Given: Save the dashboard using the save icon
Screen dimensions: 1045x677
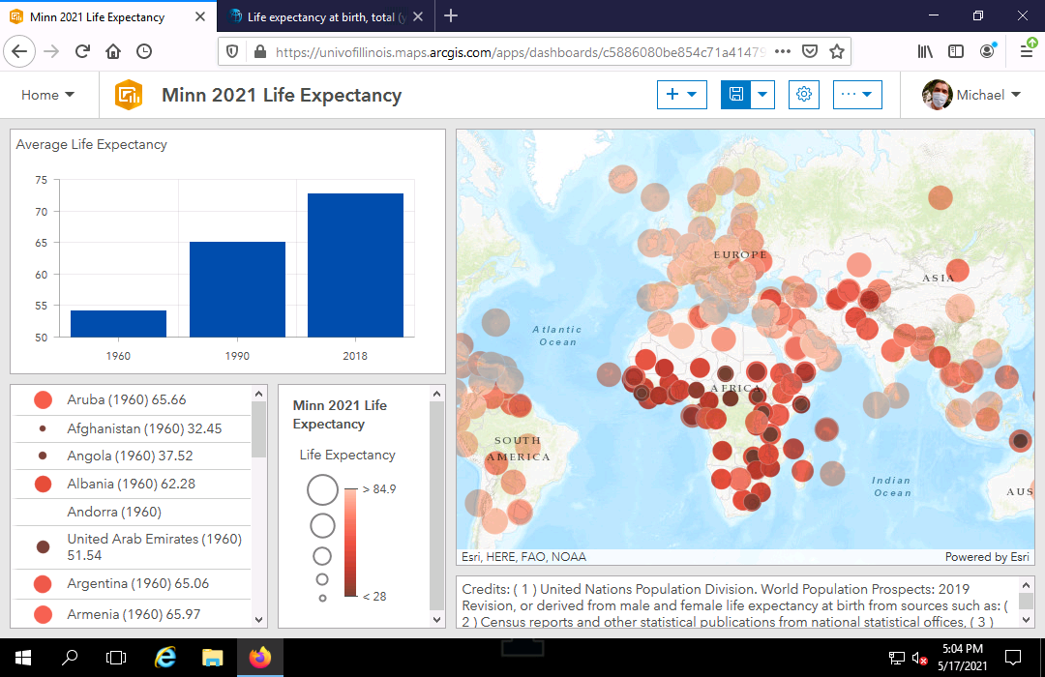Looking at the screenshot, I should 738,95.
